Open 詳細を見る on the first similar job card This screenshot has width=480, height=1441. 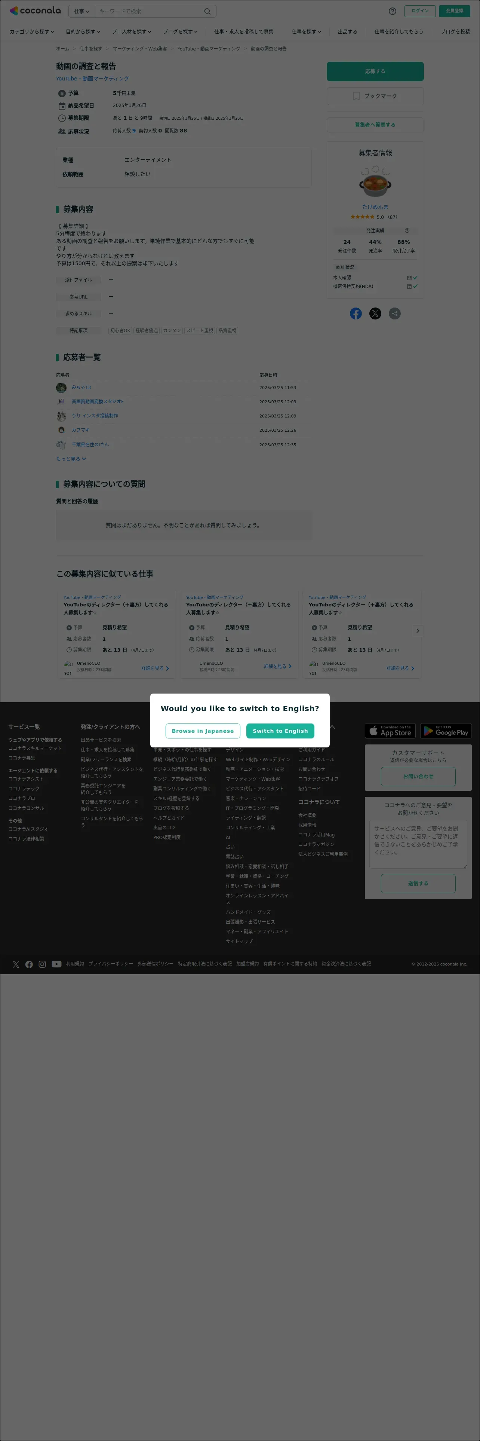[x=155, y=669]
